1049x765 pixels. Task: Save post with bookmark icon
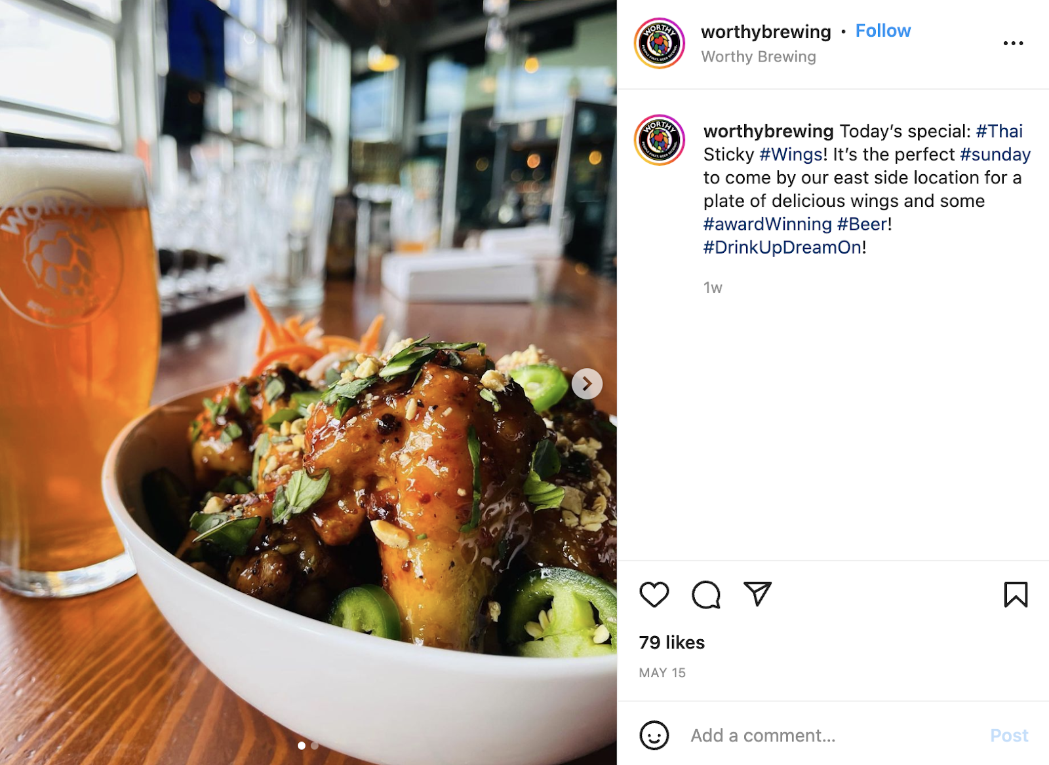[1016, 595]
